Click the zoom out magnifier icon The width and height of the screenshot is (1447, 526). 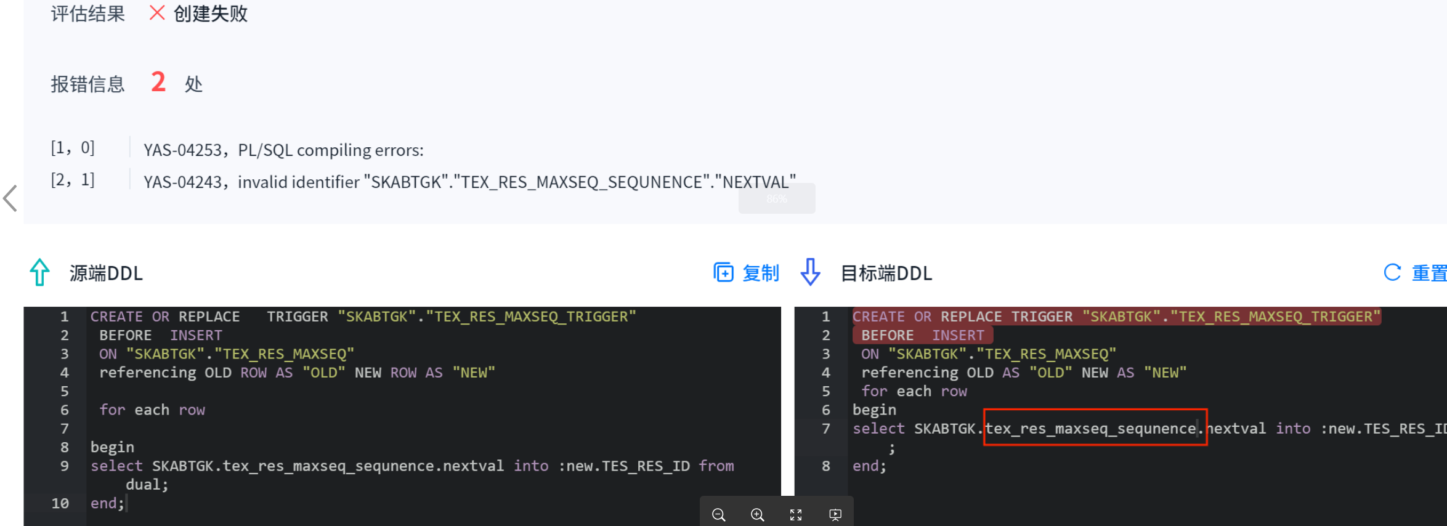(718, 515)
